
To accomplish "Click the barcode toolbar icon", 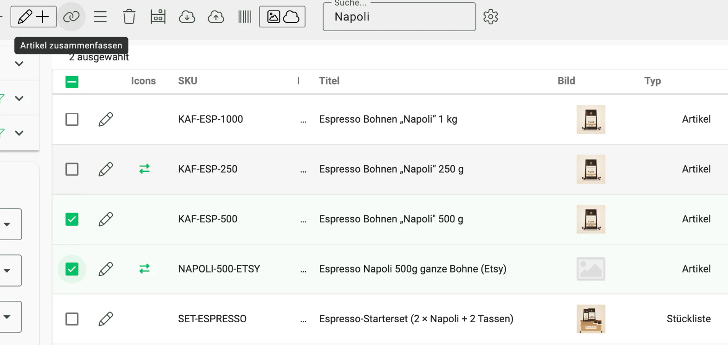I will click(x=245, y=17).
